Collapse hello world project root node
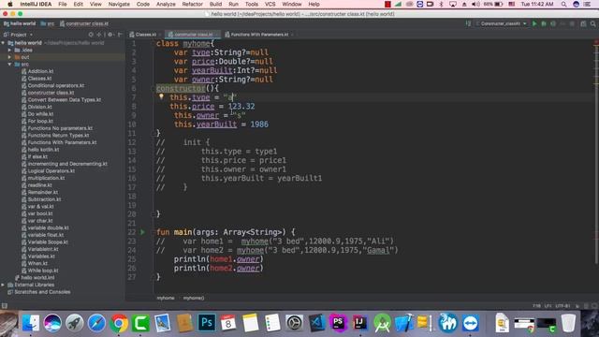Viewport: 599px width, 337px height. pos(3,43)
